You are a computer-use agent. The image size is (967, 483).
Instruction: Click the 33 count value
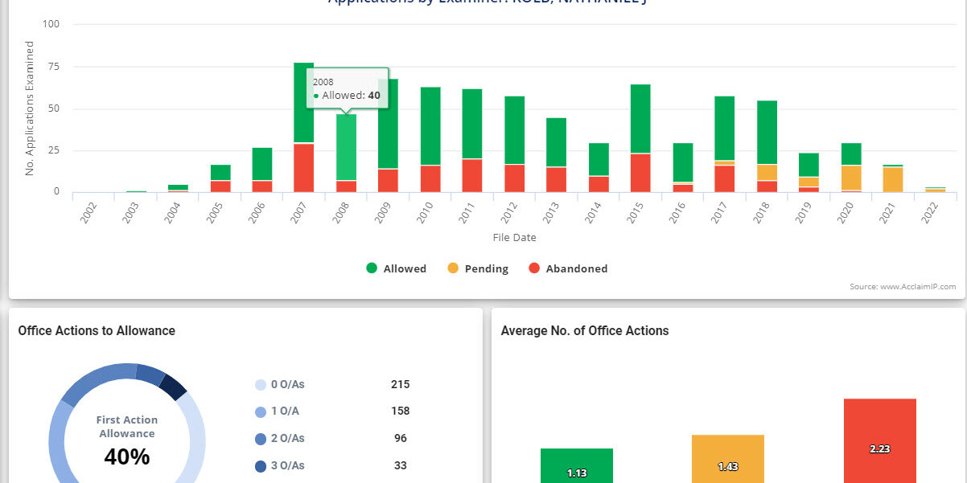click(401, 465)
